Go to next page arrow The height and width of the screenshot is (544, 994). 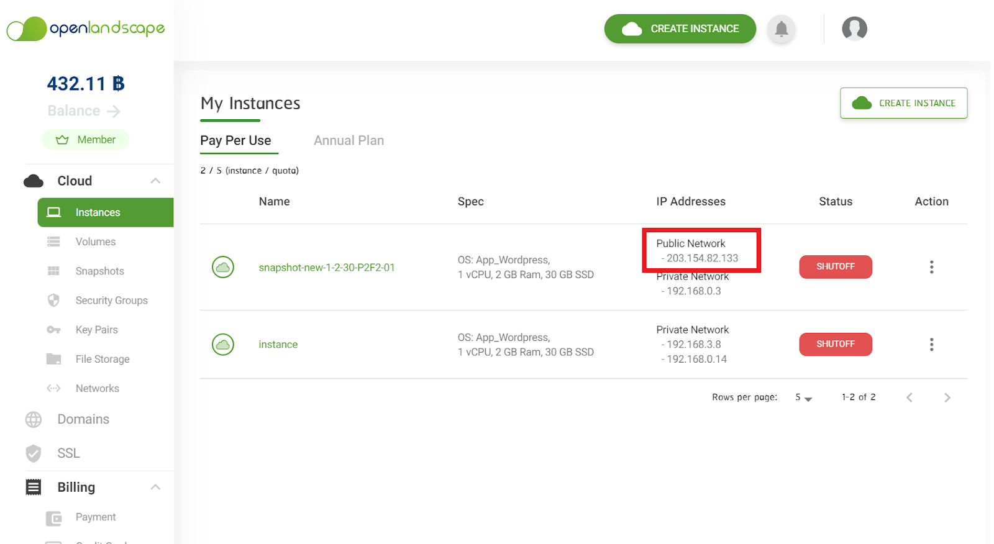[947, 397]
